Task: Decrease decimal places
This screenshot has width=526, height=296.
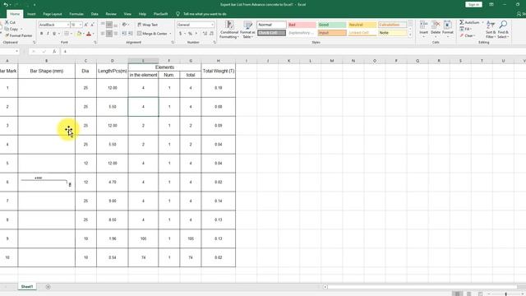Action: pos(211,34)
